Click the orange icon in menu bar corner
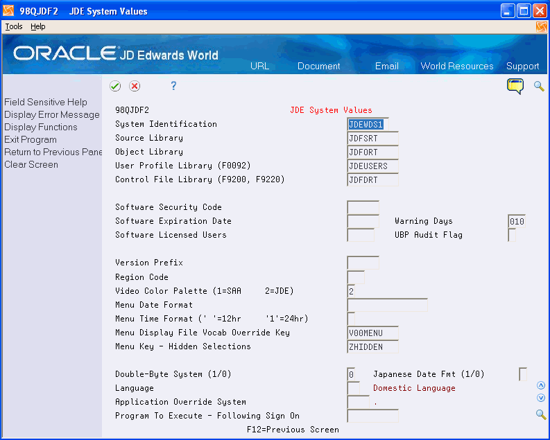The image size is (550, 440). coord(541,27)
